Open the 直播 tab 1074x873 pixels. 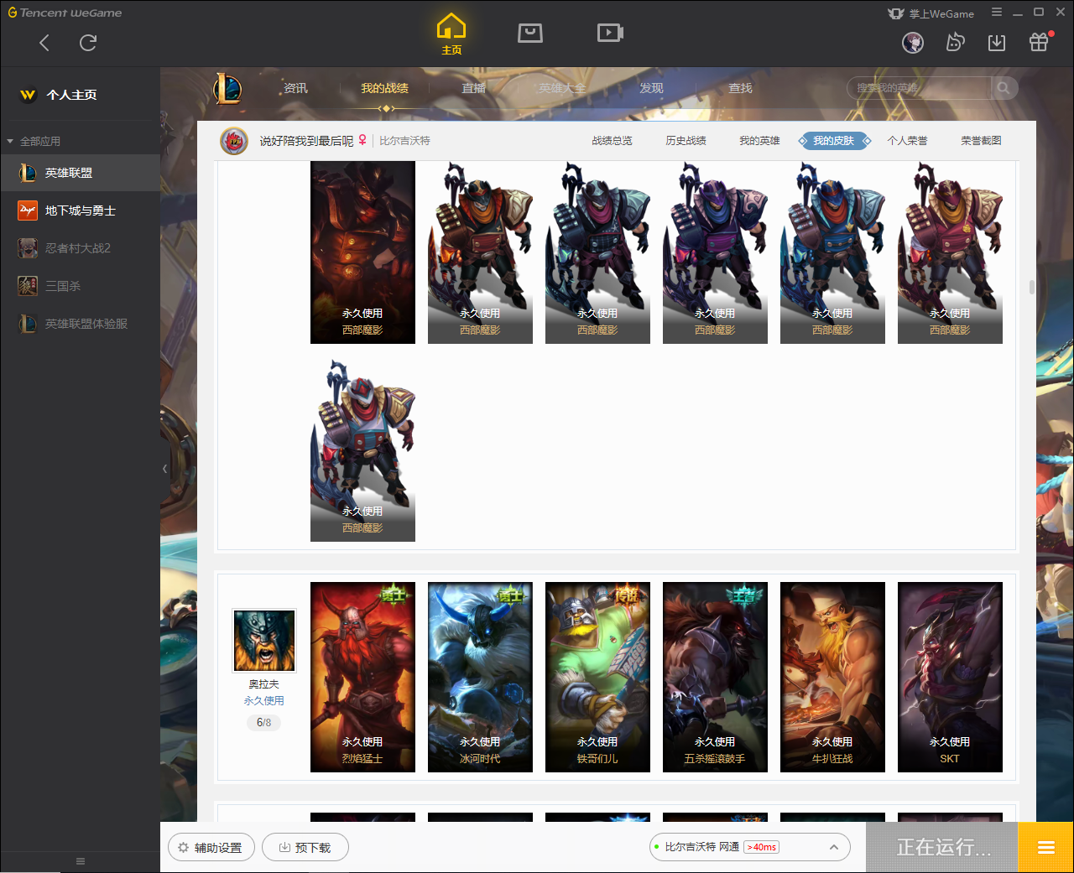coord(473,88)
